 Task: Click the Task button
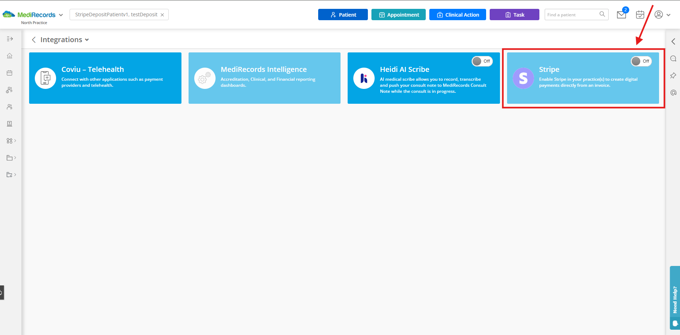coord(515,15)
